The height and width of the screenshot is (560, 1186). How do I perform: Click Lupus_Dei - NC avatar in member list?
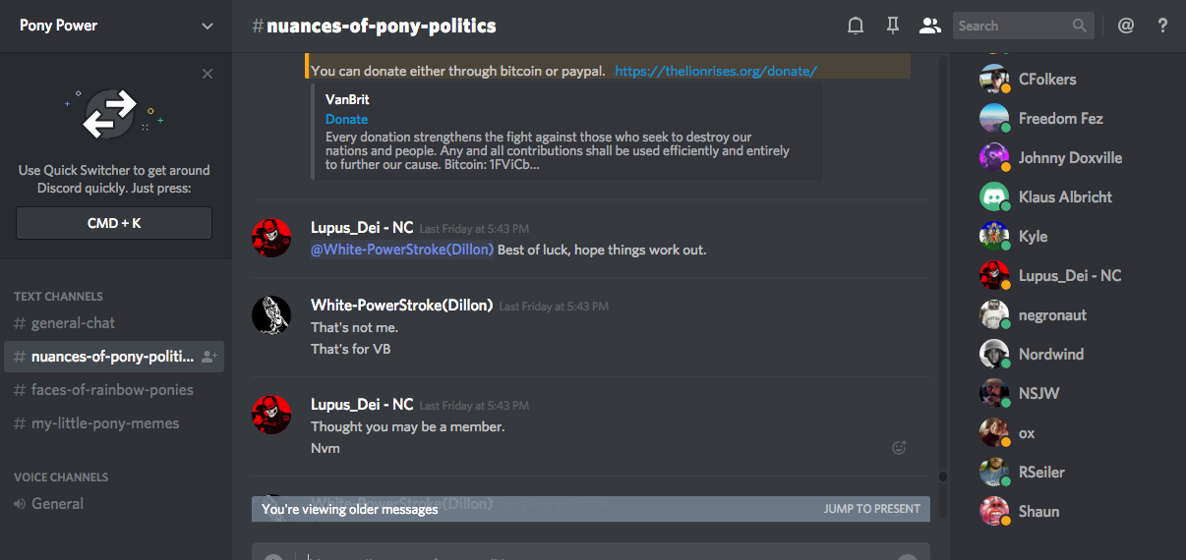994,276
